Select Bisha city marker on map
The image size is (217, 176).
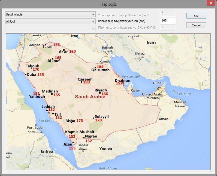72,122
